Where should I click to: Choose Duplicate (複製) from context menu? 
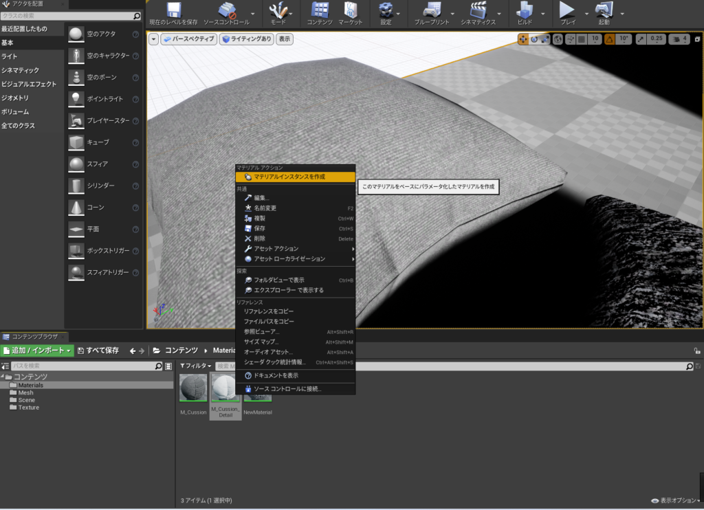296,219
